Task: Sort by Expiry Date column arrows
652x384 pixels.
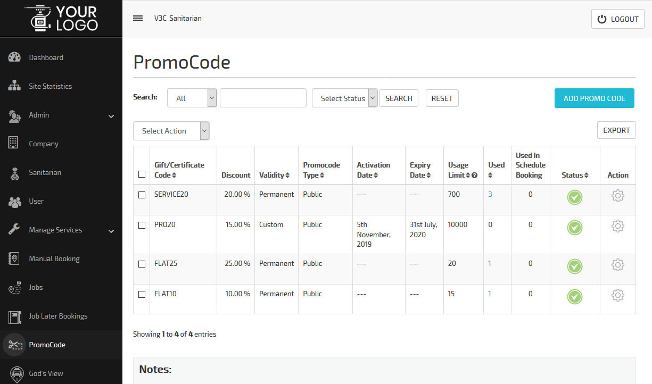Action: (429, 176)
